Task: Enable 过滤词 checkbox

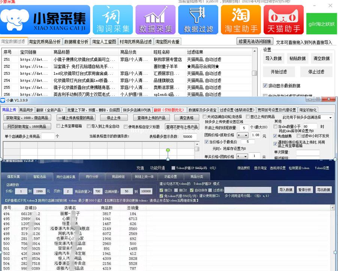Action: click(210, 190)
